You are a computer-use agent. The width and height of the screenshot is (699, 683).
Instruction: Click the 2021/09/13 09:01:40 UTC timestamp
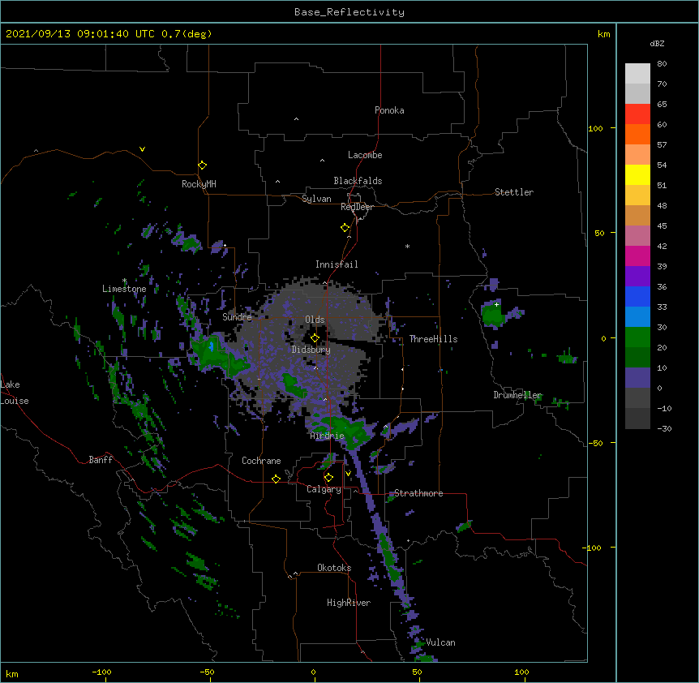pos(79,34)
